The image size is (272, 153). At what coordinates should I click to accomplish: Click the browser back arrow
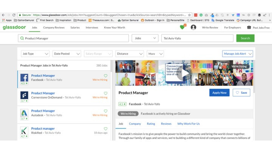coord(3,15)
